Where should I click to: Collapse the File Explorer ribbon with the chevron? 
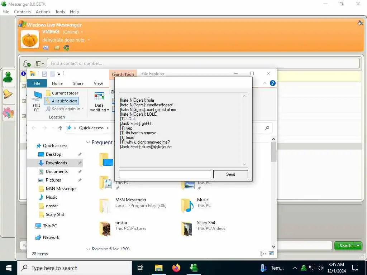tap(265, 83)
